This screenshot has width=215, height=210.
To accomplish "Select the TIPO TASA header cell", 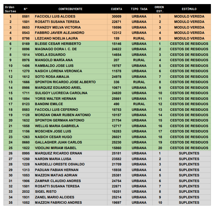I will tap(139, 9).
